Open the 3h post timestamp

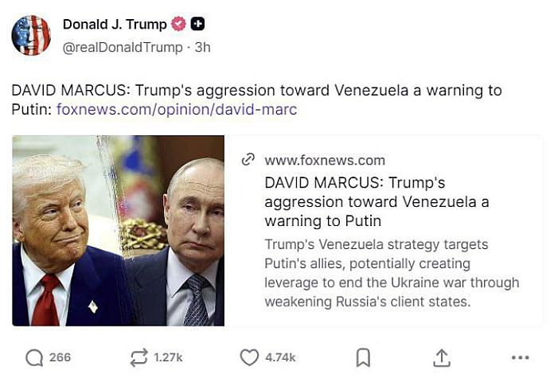coord(202,47)
